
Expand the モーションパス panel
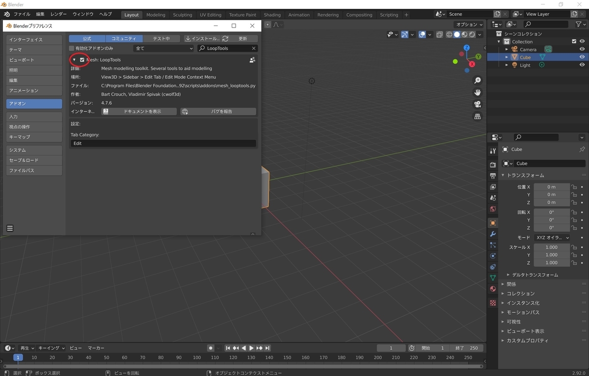click(523, 312)
